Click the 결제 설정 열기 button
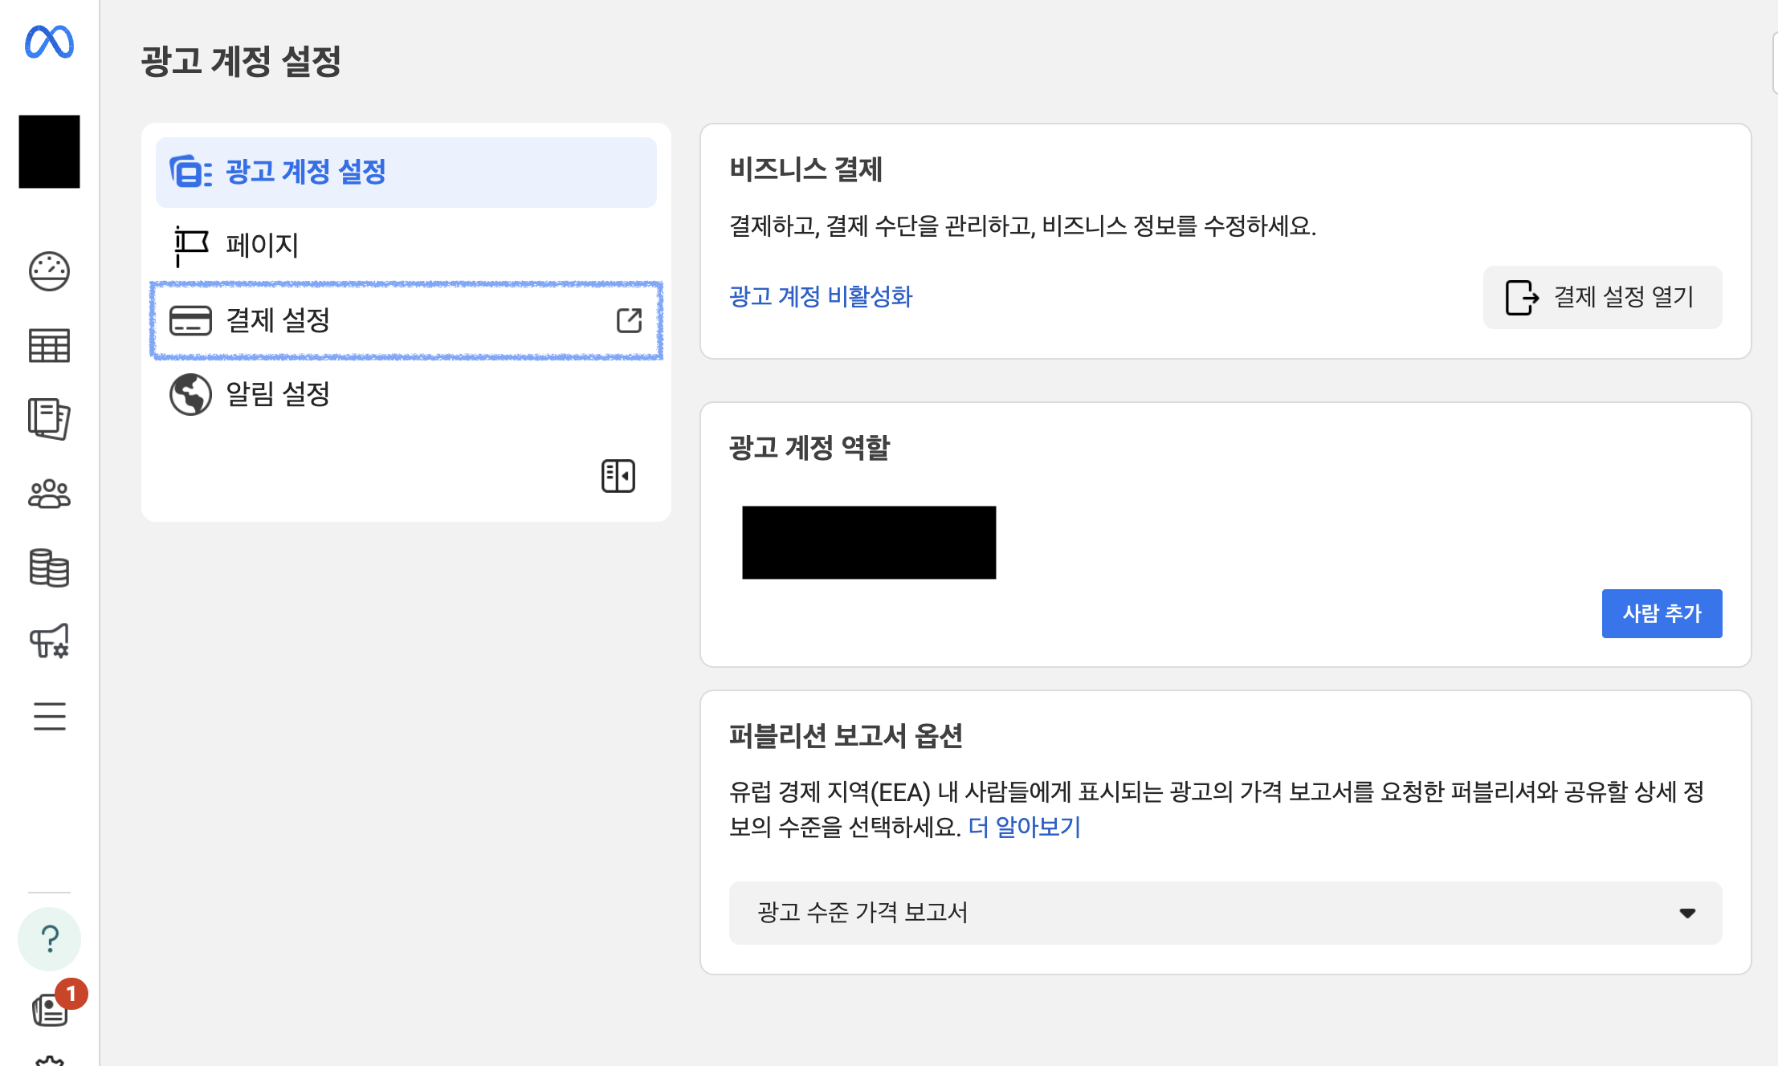This screenshot has width=1778, height=1066. (x=1601, y=297)
